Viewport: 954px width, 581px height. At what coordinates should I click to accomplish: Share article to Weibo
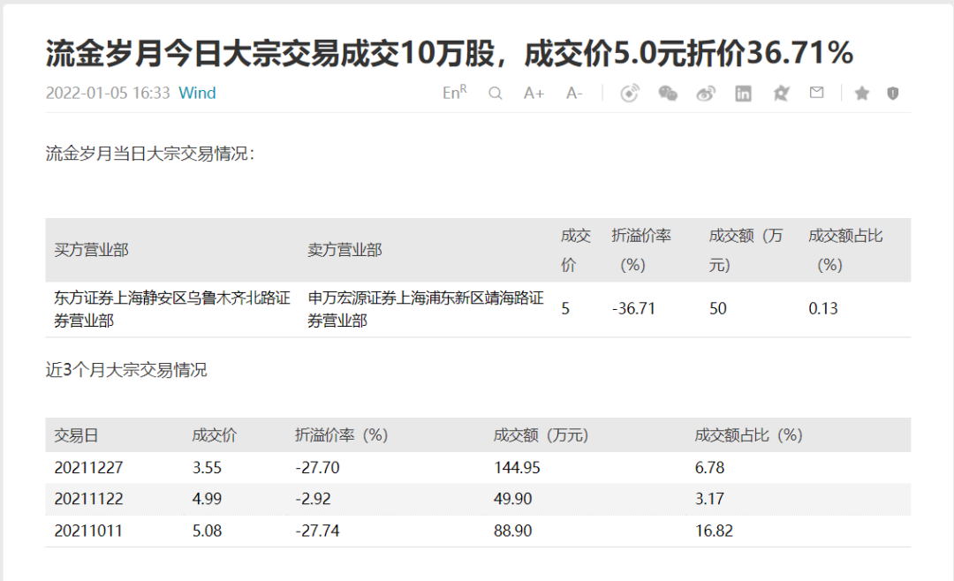[706, 93]
